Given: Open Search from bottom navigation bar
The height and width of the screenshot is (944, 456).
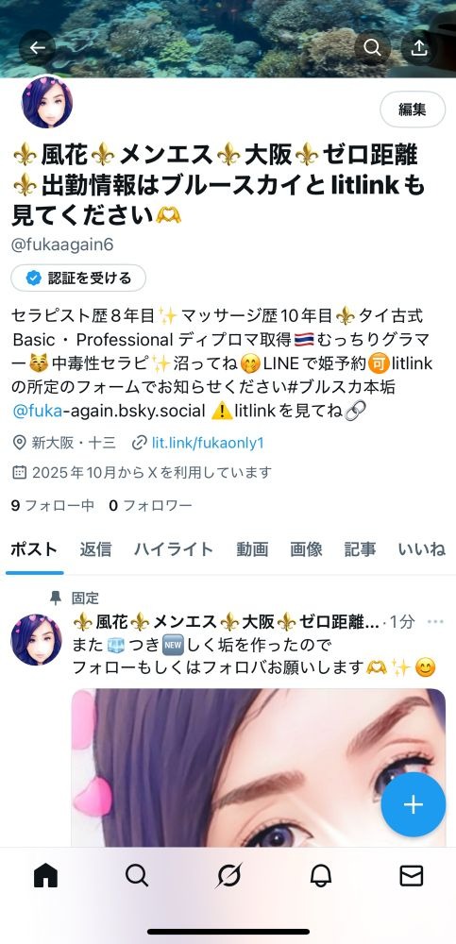Looking at the screenshot, I should pyautogui.click(x=137, y=875).
